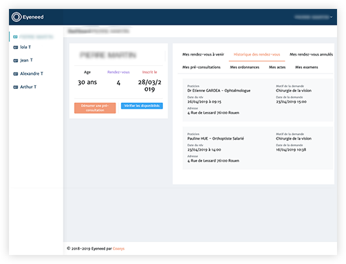Viewport: 346px width, 264px height.
Task: Click address in Pauline HUE appointment
Action: click(213, 161)
